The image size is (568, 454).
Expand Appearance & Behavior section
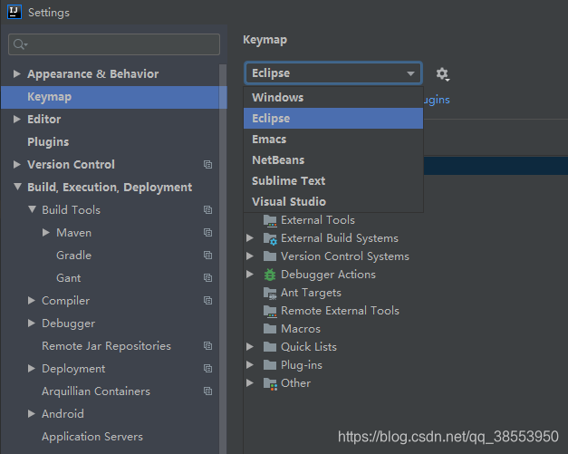tap(16, 74)
